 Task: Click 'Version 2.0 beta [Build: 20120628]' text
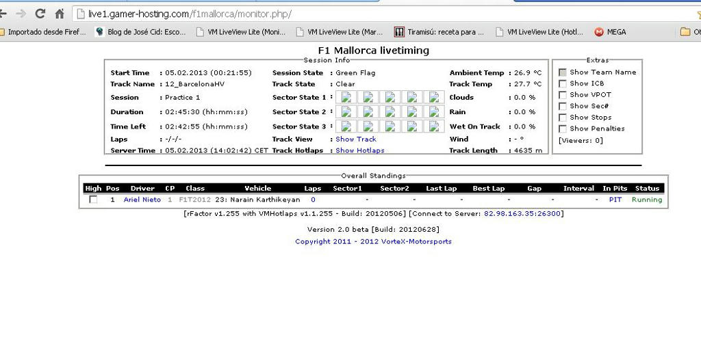[x=373, y=230]
